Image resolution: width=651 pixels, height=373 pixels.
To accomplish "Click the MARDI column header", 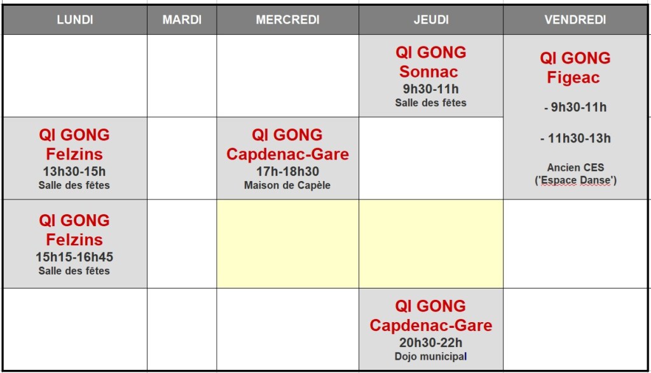I will pyautogui.click(x=182, y=20).
